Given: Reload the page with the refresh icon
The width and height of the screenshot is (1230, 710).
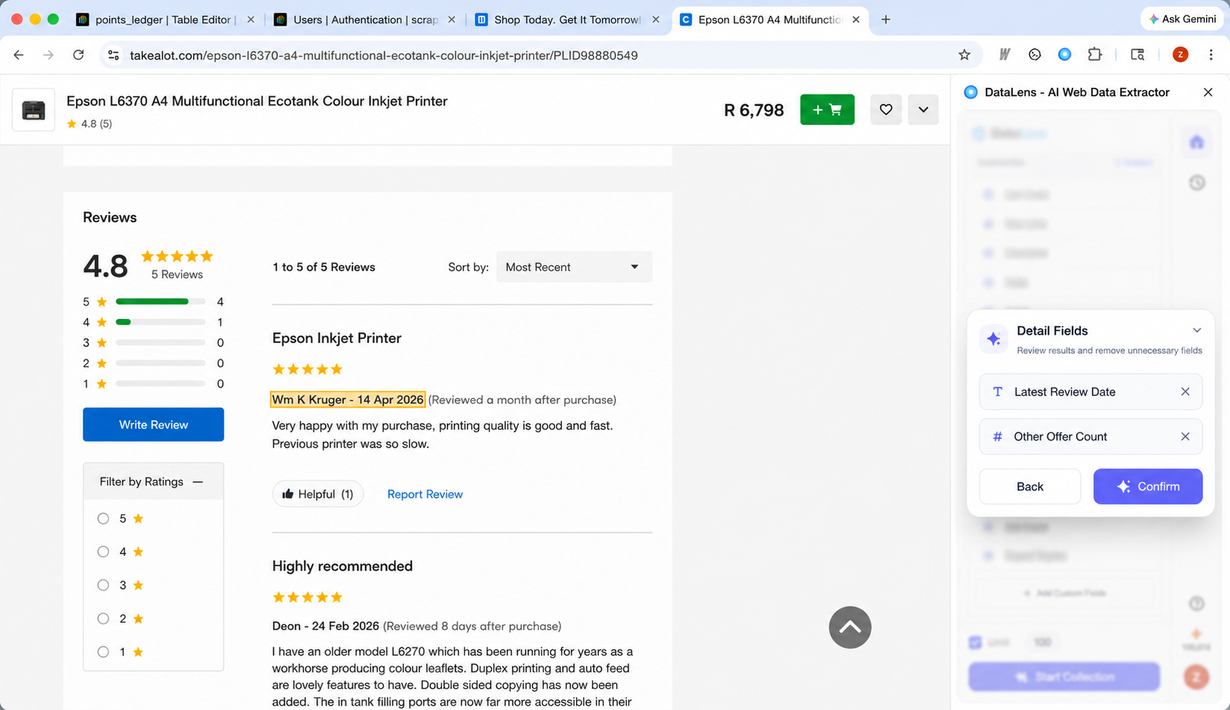Looking at the screenshot, I should [78, 55].
